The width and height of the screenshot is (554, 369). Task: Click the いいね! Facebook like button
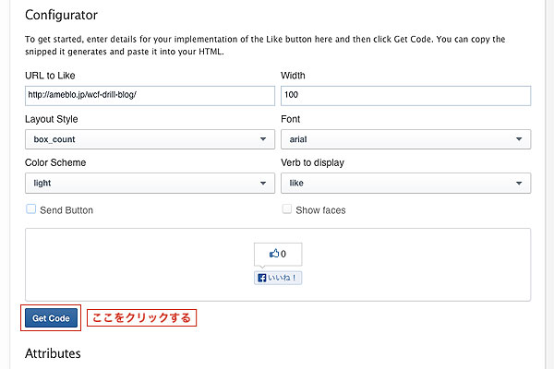point(278,278)
